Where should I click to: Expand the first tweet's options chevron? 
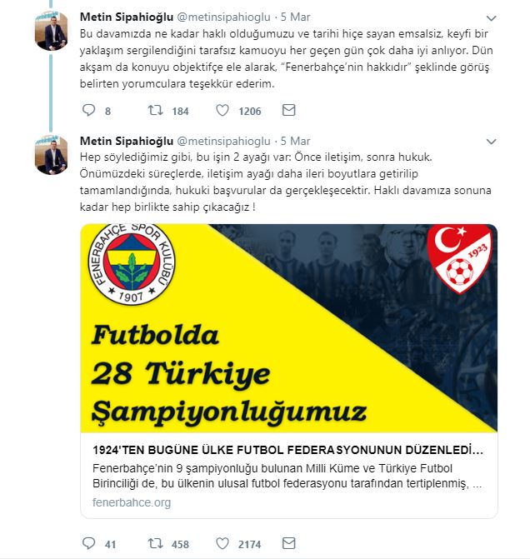click(x=491, y=18)
